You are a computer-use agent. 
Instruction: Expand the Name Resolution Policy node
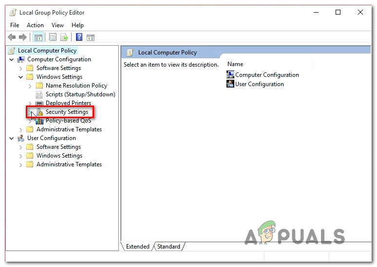[x=30, y=86]
